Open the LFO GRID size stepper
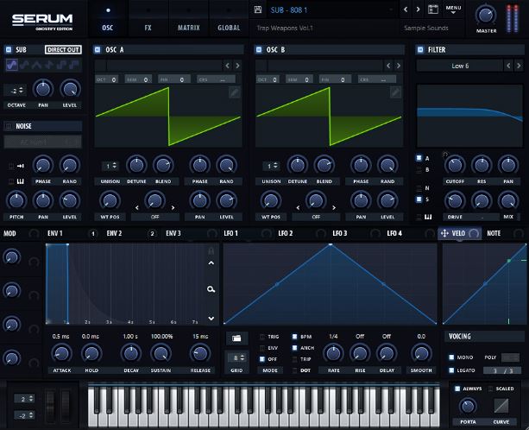Image resolution: width=529 pixels, height=430 pixels. coord(235,357)
